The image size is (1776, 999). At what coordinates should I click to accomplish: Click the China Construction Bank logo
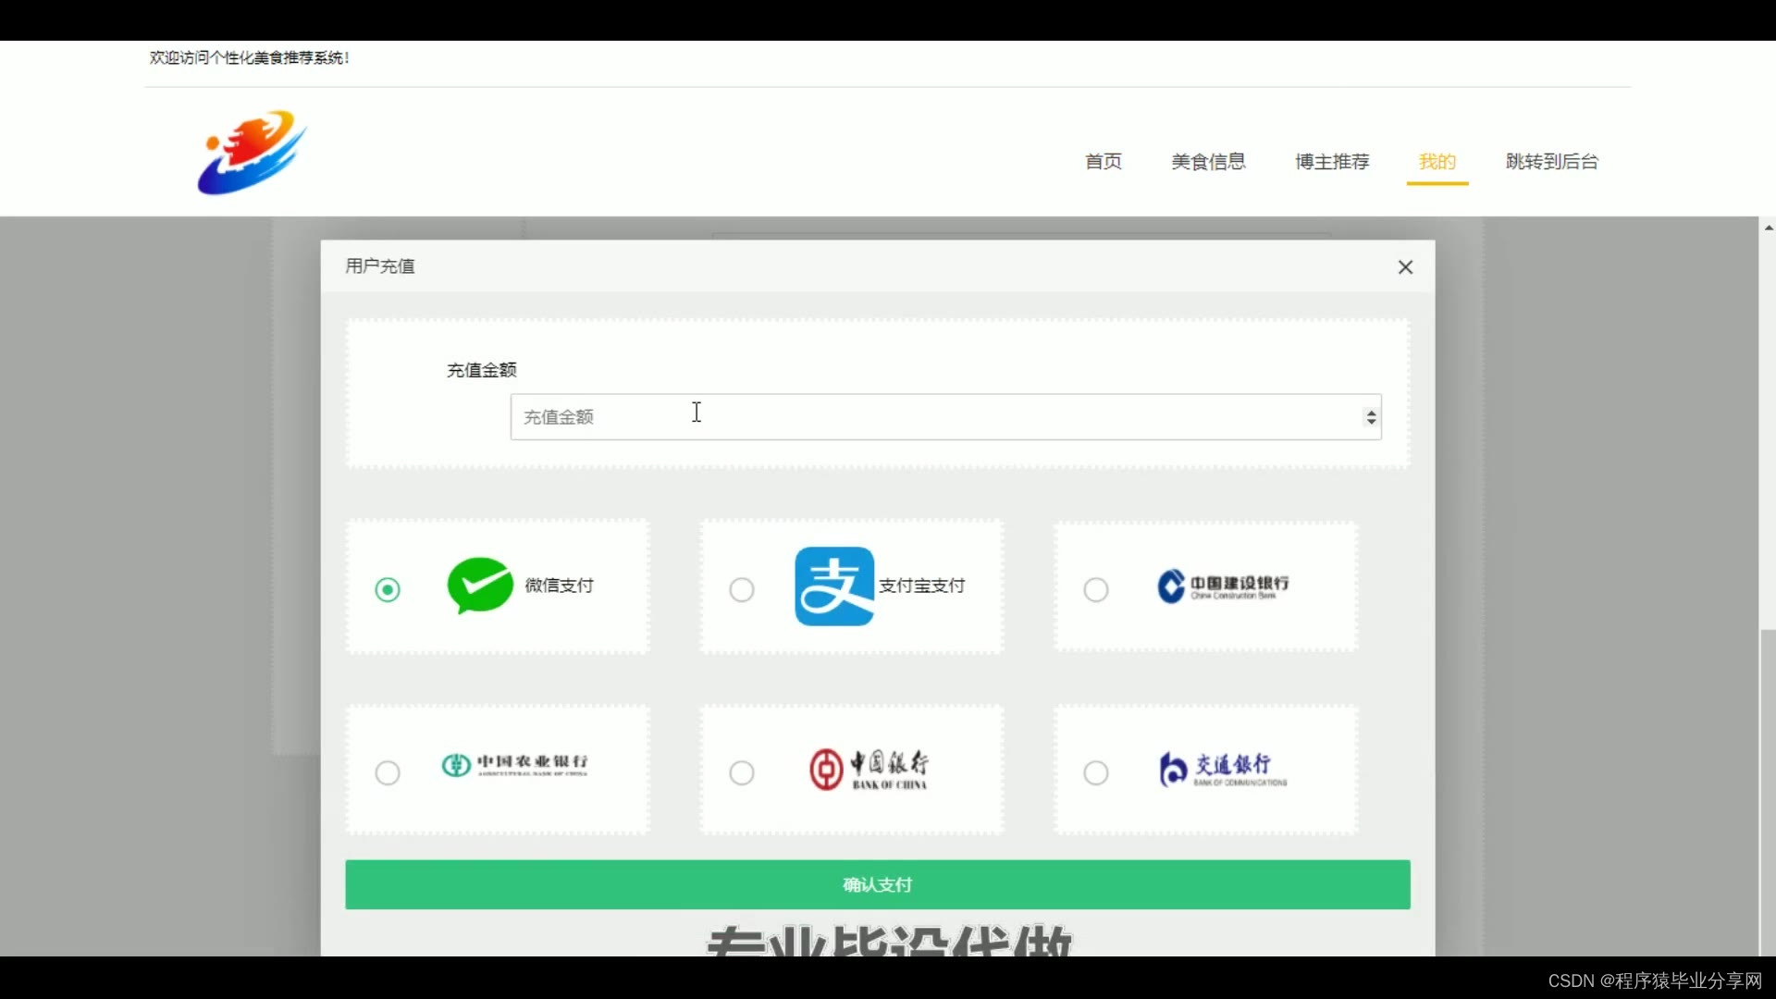click(x=1222, y=586)
